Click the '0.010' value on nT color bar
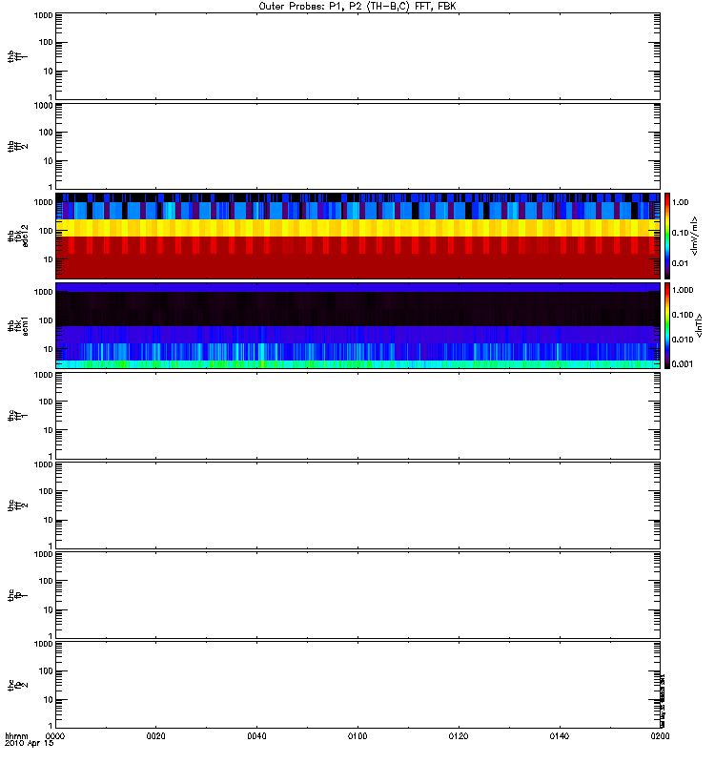The height and width of the screenshot is (763, 715). click(683, 340)
